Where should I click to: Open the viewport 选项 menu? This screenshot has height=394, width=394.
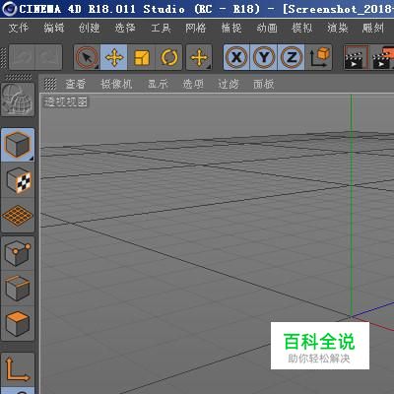tap(193, 85)
